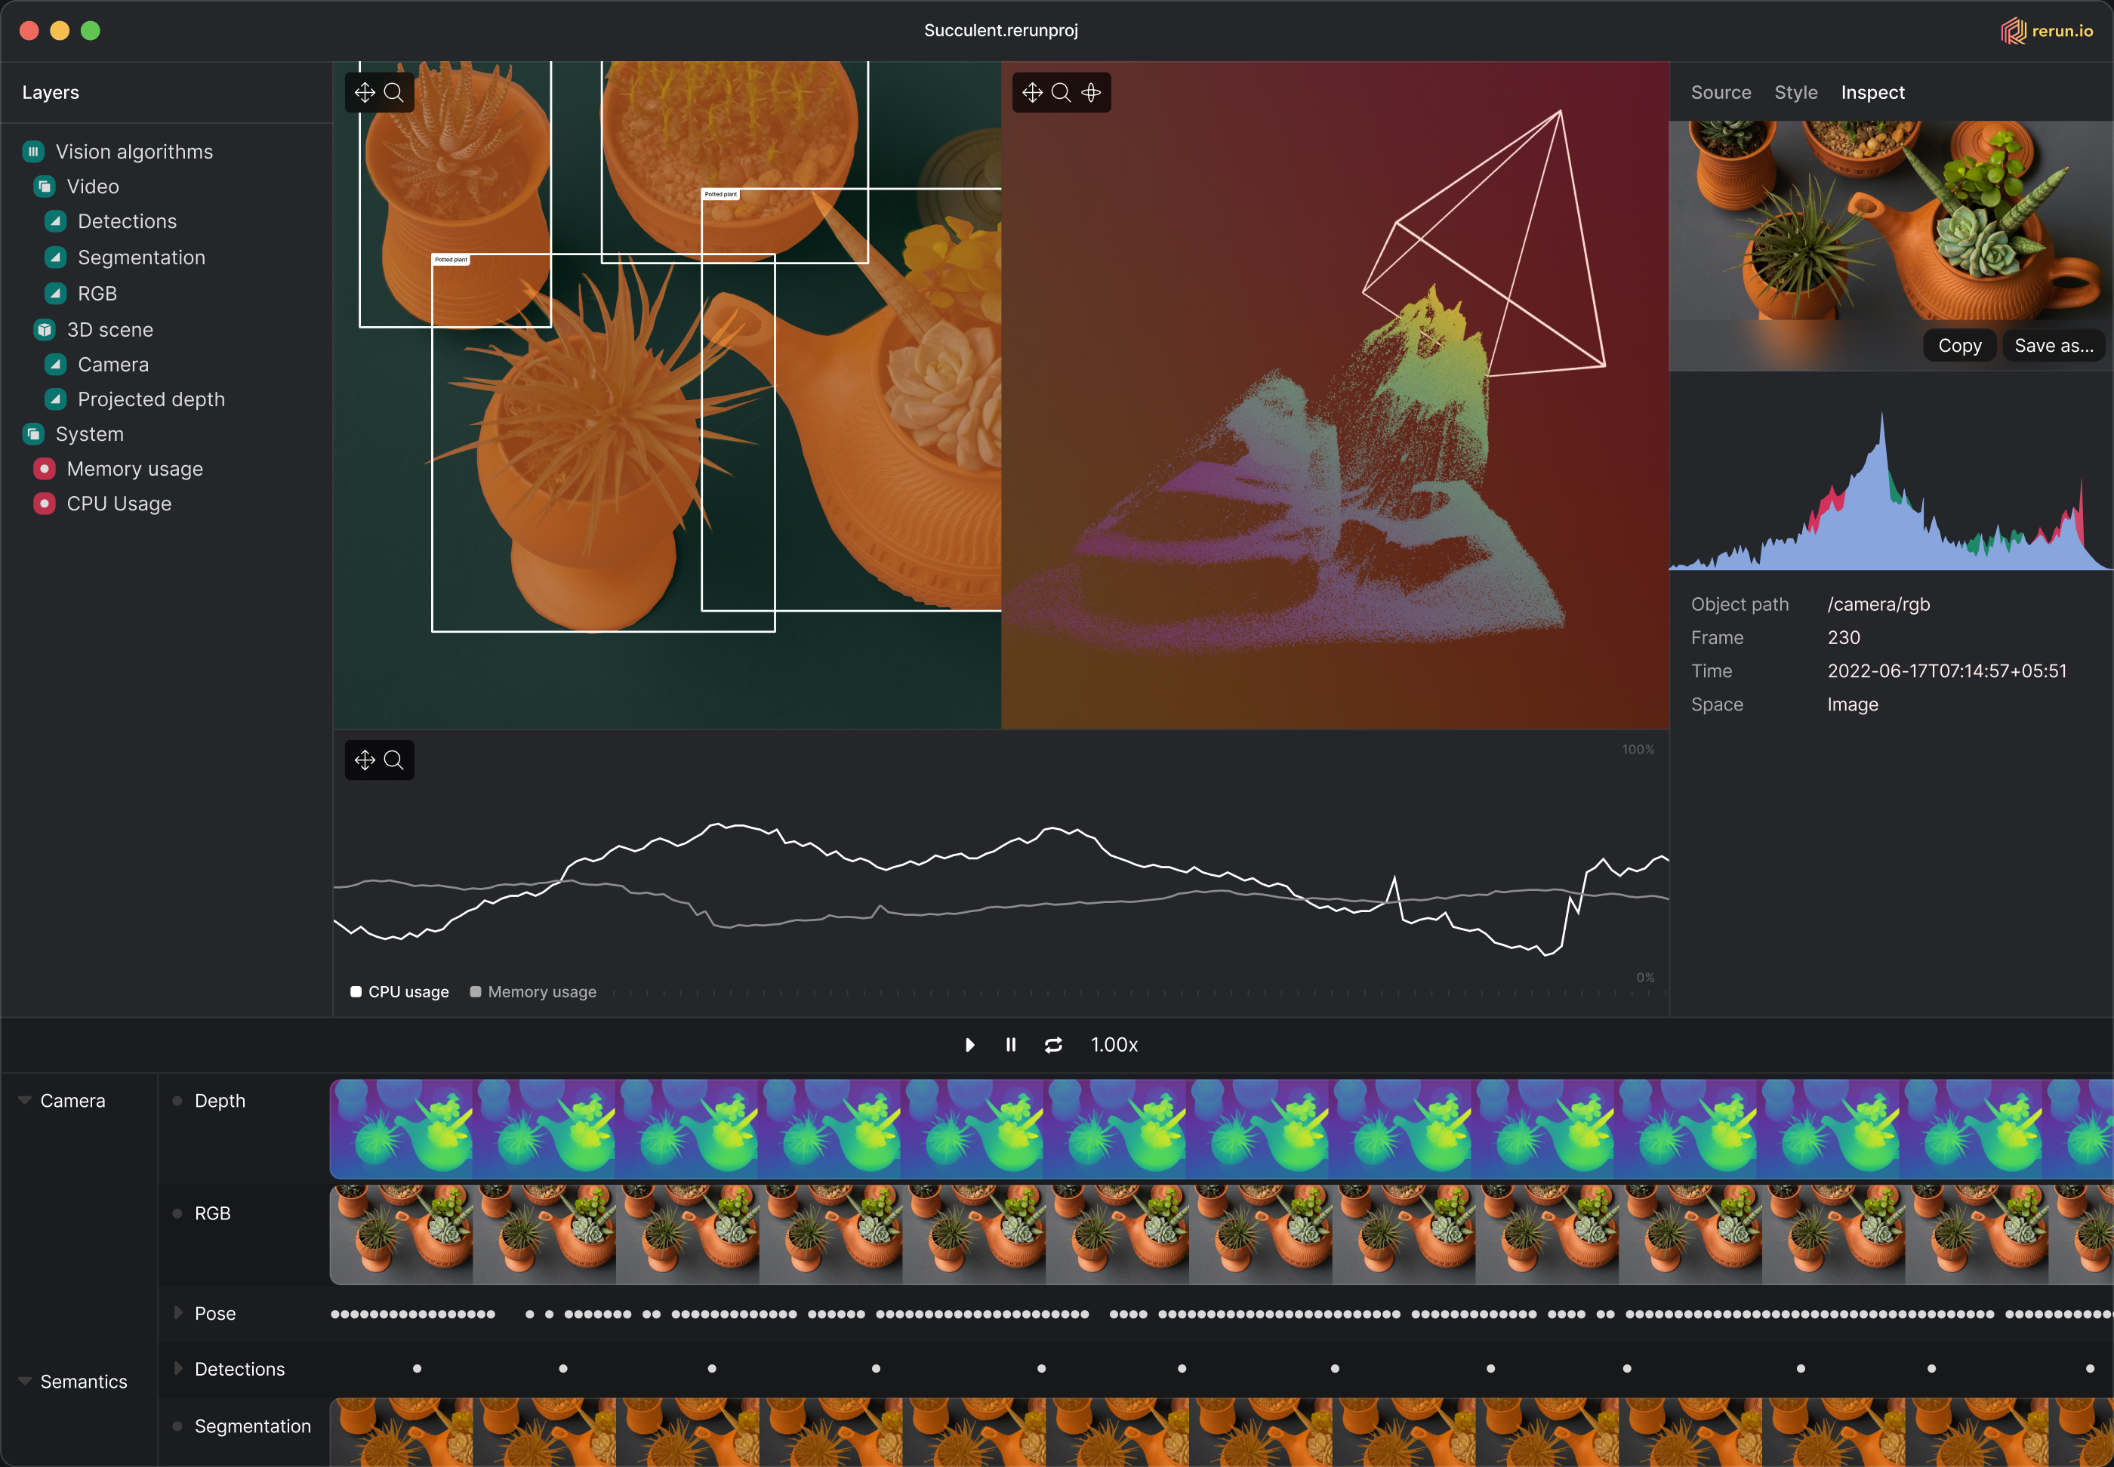Select the pan tool in the main viewport

tap(365, 92)
